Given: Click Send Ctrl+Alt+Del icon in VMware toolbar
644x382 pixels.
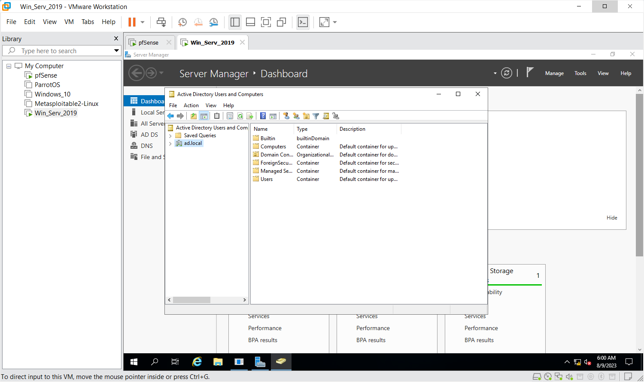Looking at the screenshot, I should [x=161, y=22].
